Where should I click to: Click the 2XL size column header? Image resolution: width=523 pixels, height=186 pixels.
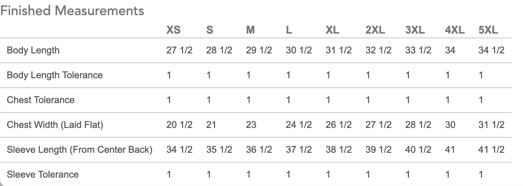375,30
